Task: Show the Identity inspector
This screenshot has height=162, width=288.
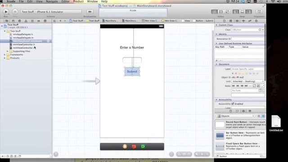Action: [x=237, y=21]
